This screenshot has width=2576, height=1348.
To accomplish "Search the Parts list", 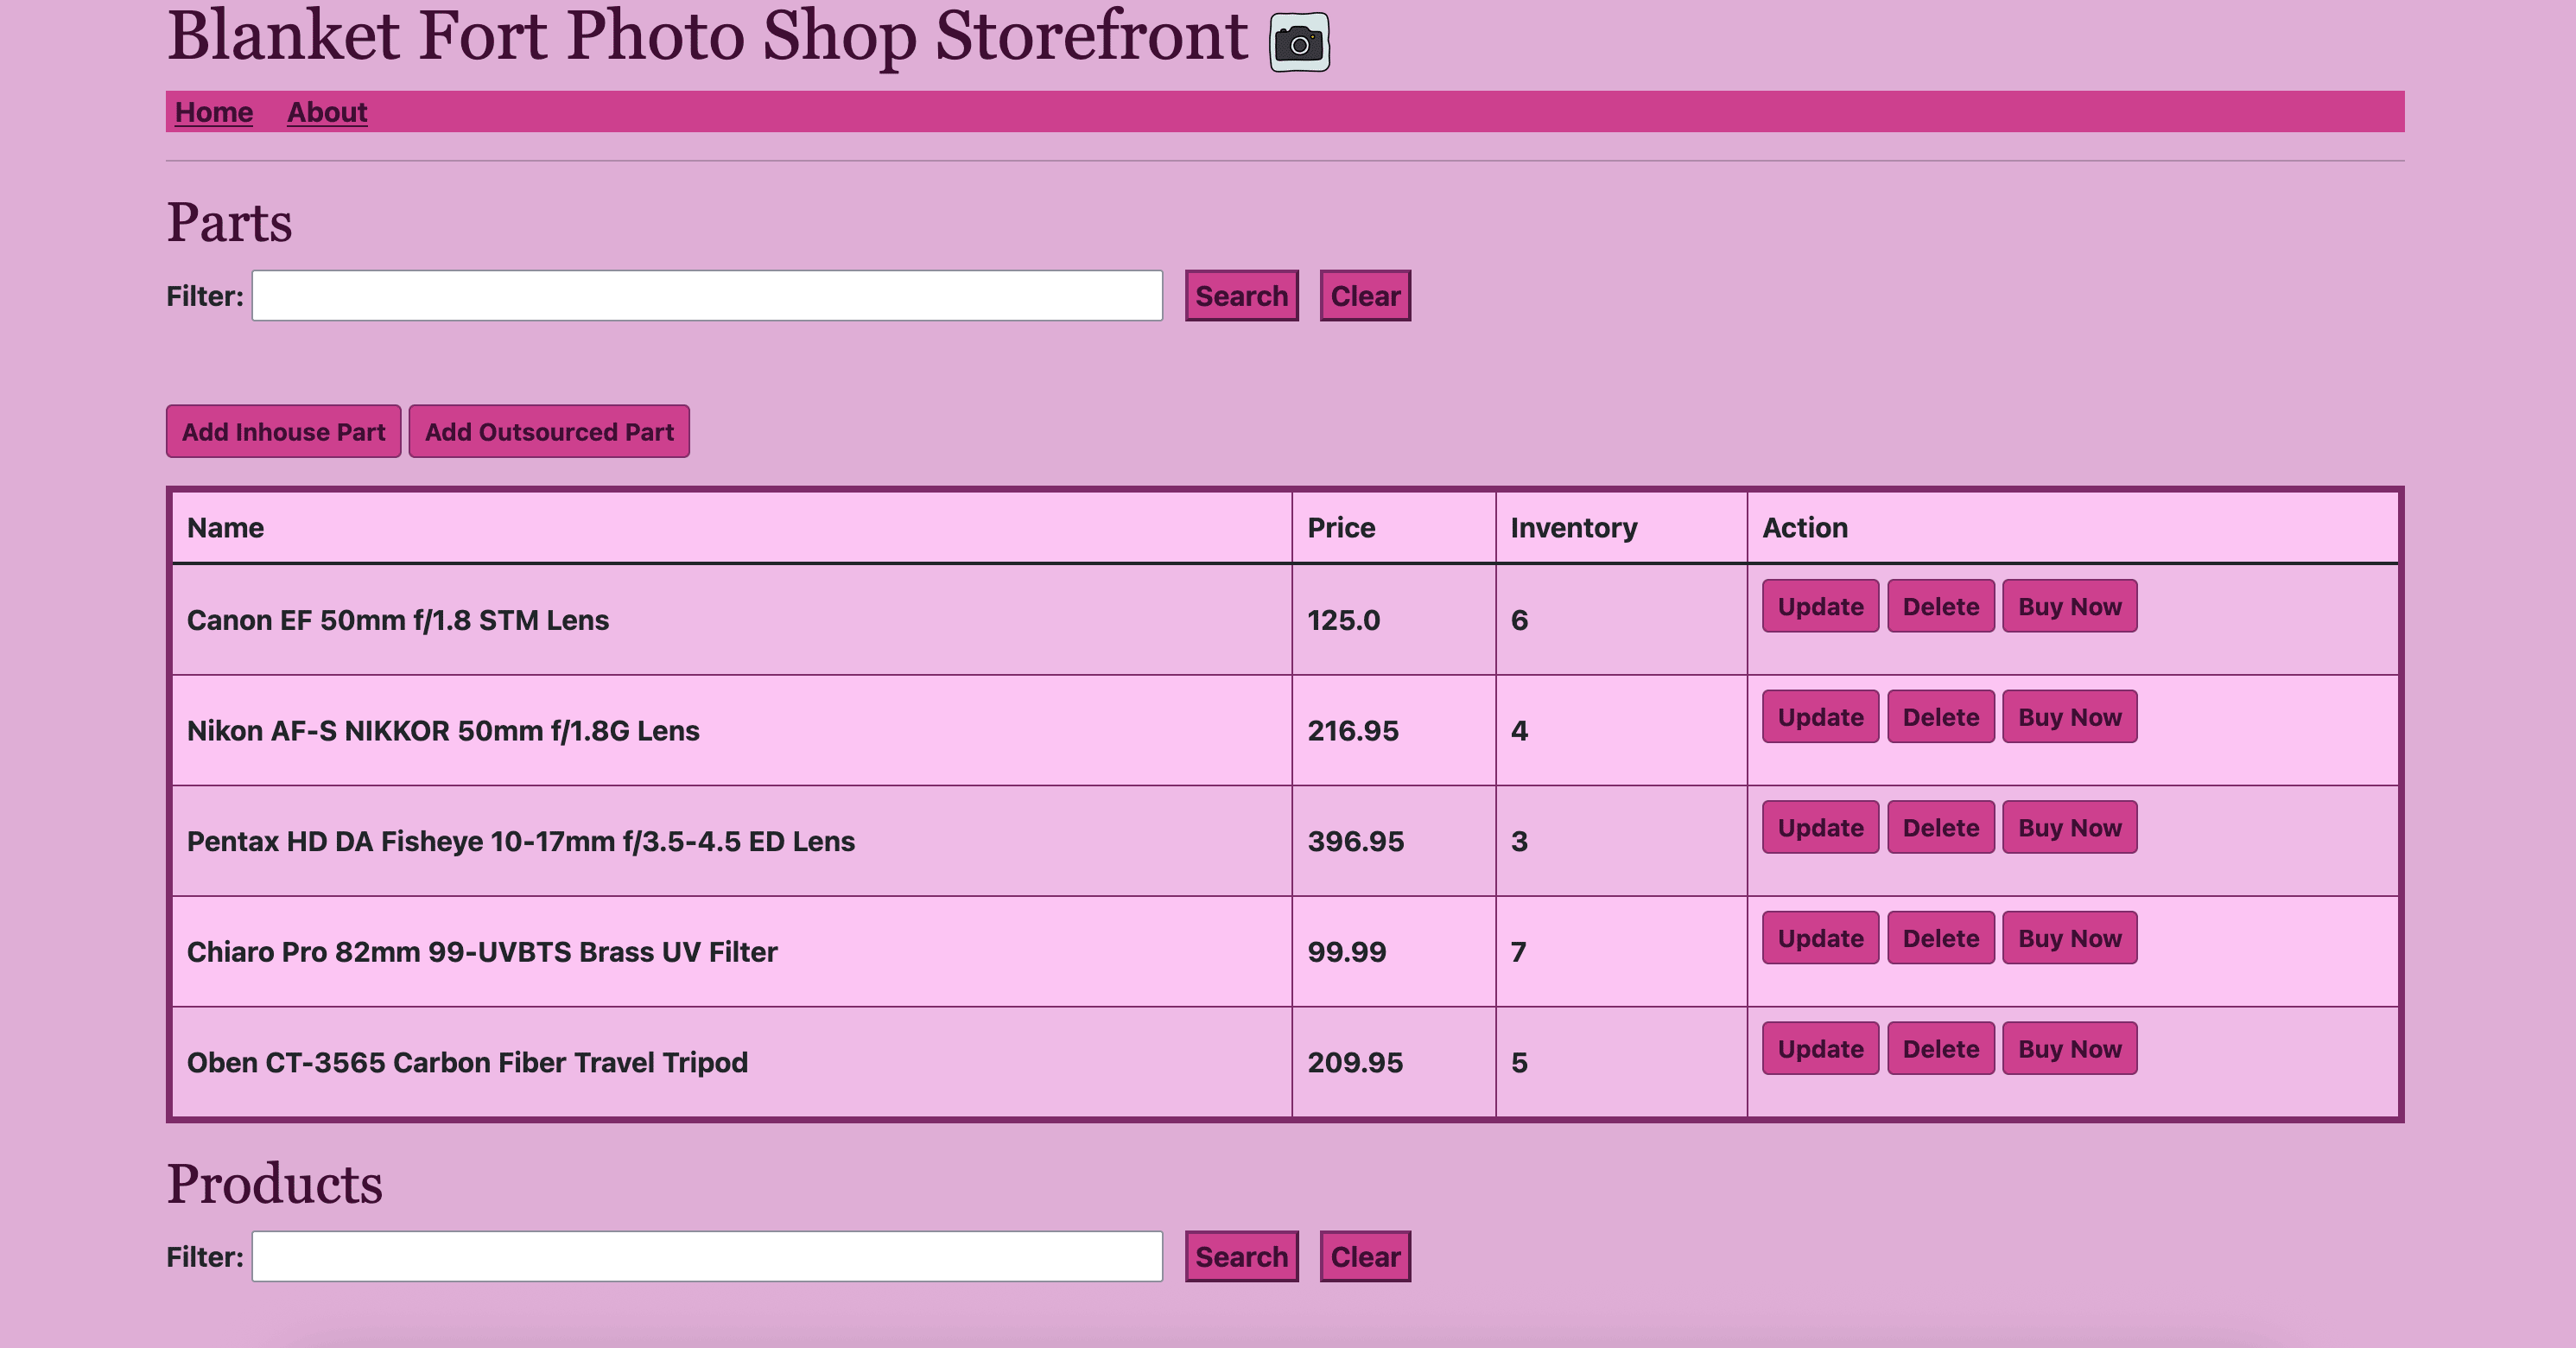I will (1241, 295).
